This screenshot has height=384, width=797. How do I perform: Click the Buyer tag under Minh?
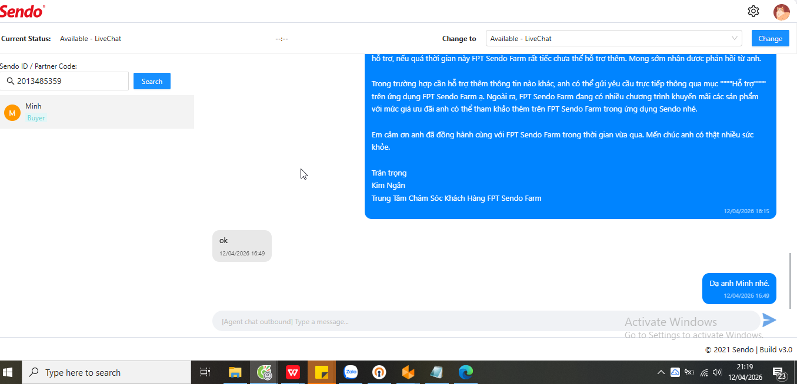point(36,118)
